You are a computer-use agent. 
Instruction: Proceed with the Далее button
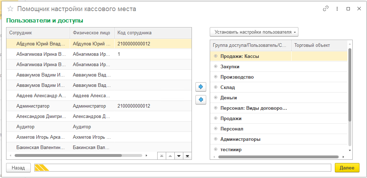(x=347, y=168)
